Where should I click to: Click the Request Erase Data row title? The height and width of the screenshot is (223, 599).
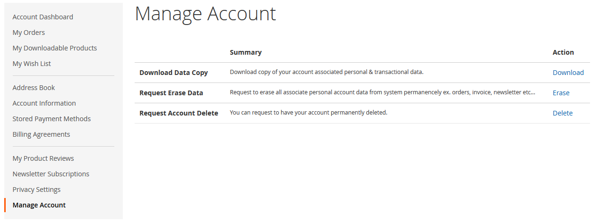pos(171,93)
